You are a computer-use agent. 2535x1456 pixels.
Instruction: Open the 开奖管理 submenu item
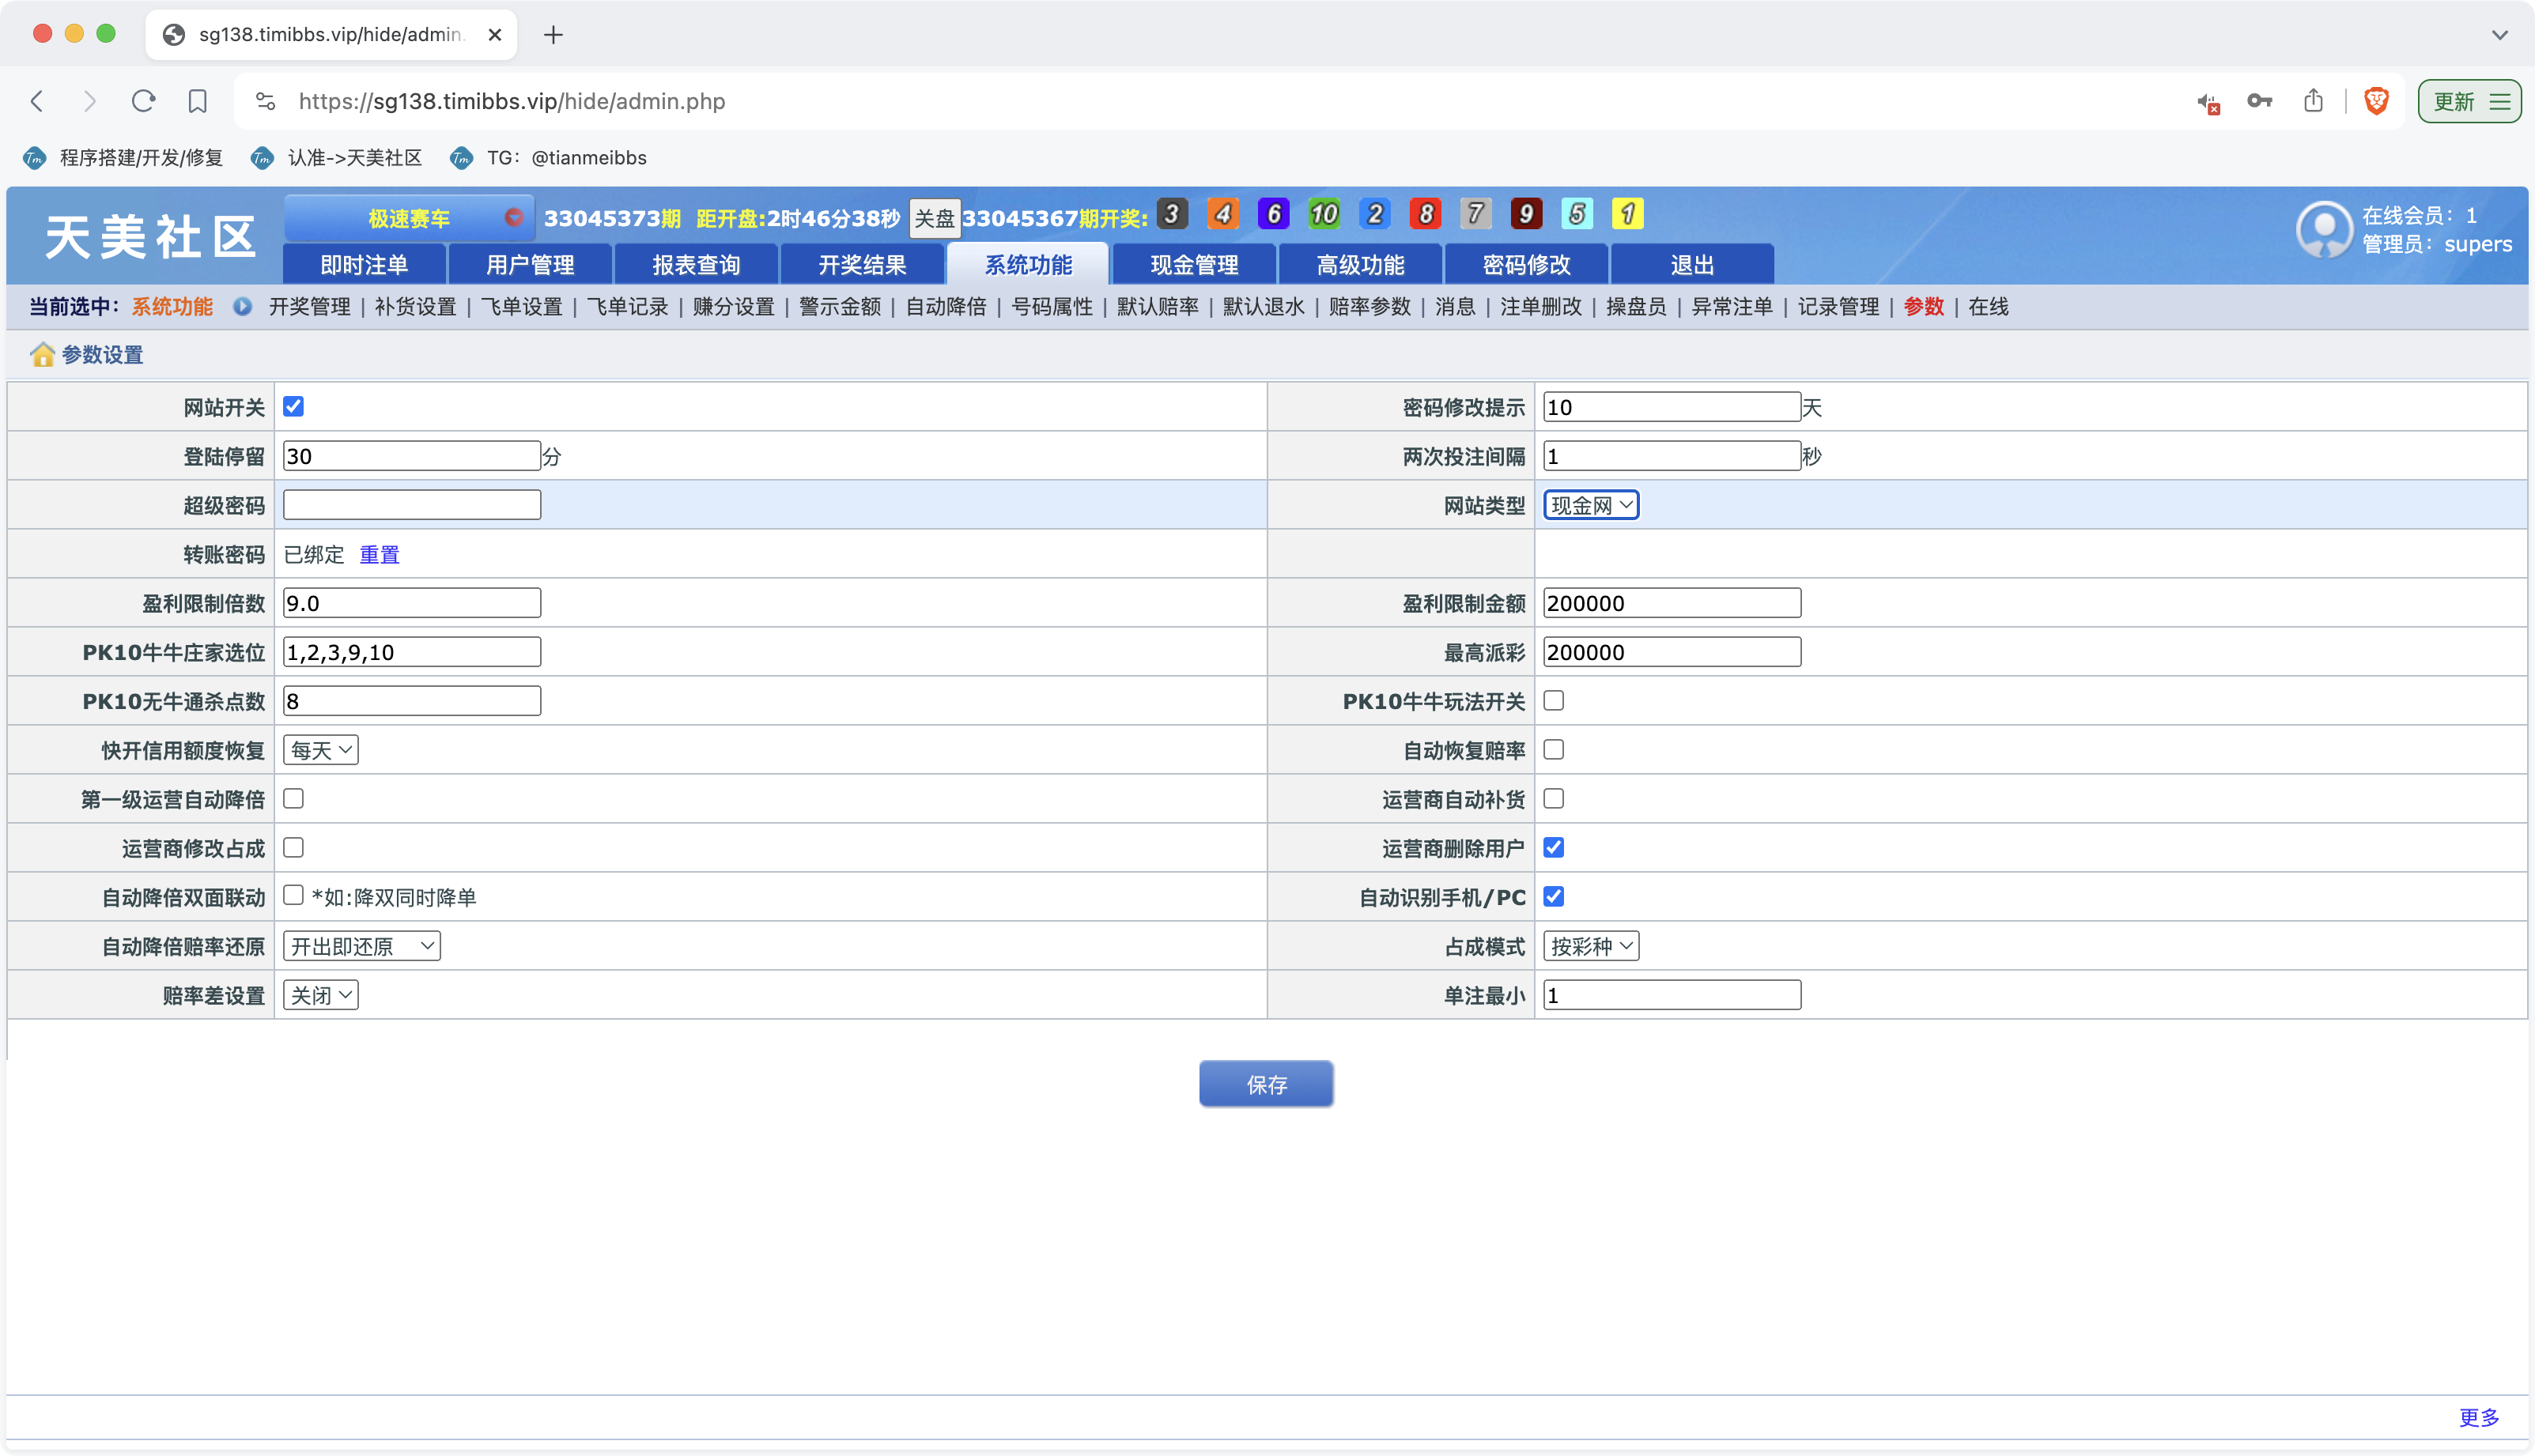point(309,307)
